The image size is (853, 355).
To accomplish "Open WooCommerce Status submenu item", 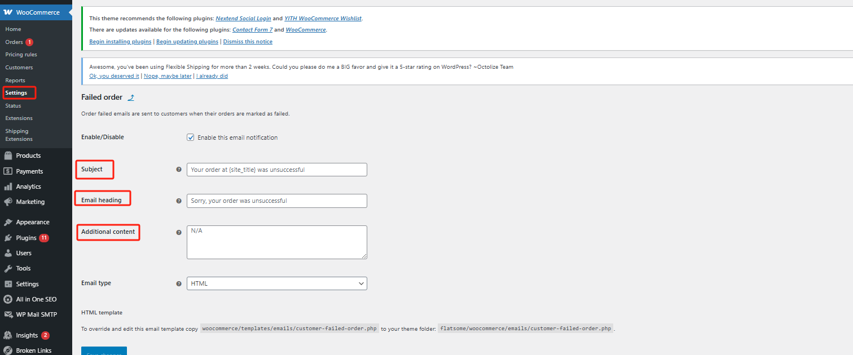I will pos(13,106).
